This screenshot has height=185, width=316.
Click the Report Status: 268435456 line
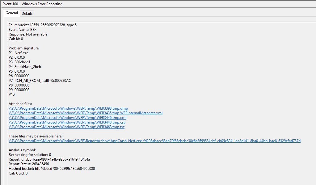(x=29, y=164)
